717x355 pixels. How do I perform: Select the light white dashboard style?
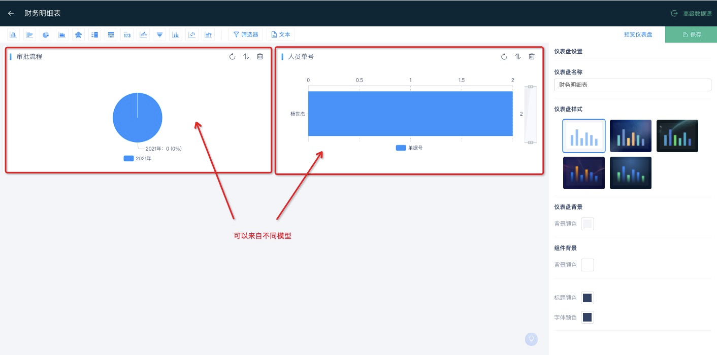click(x=584, y=136)
